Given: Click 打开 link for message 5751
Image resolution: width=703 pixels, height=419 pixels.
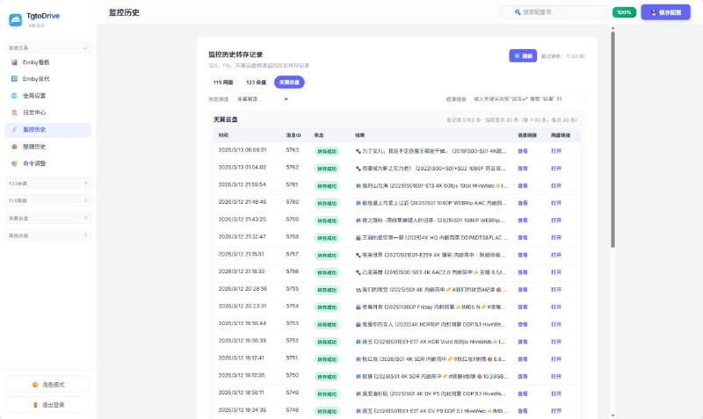Looking at the screenshot, I should pyautogui.click(x=556, y=359).
